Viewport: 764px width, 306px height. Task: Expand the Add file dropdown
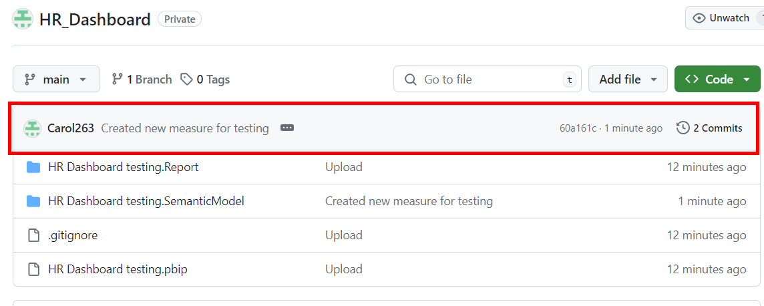(x=627, y=79)
